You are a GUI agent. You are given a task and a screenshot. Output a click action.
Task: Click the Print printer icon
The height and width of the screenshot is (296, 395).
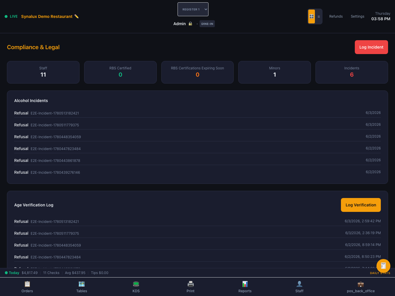[x=191, y=284]
